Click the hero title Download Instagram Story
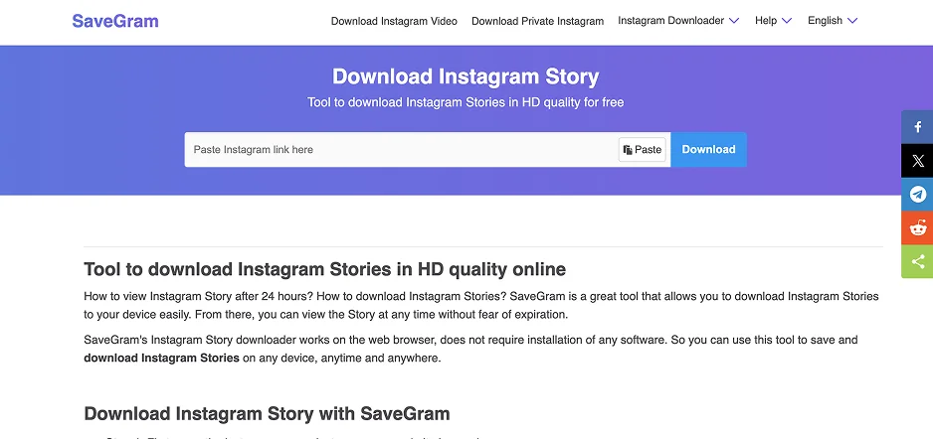This screenshot has height=439, width=933. point(466,76)
